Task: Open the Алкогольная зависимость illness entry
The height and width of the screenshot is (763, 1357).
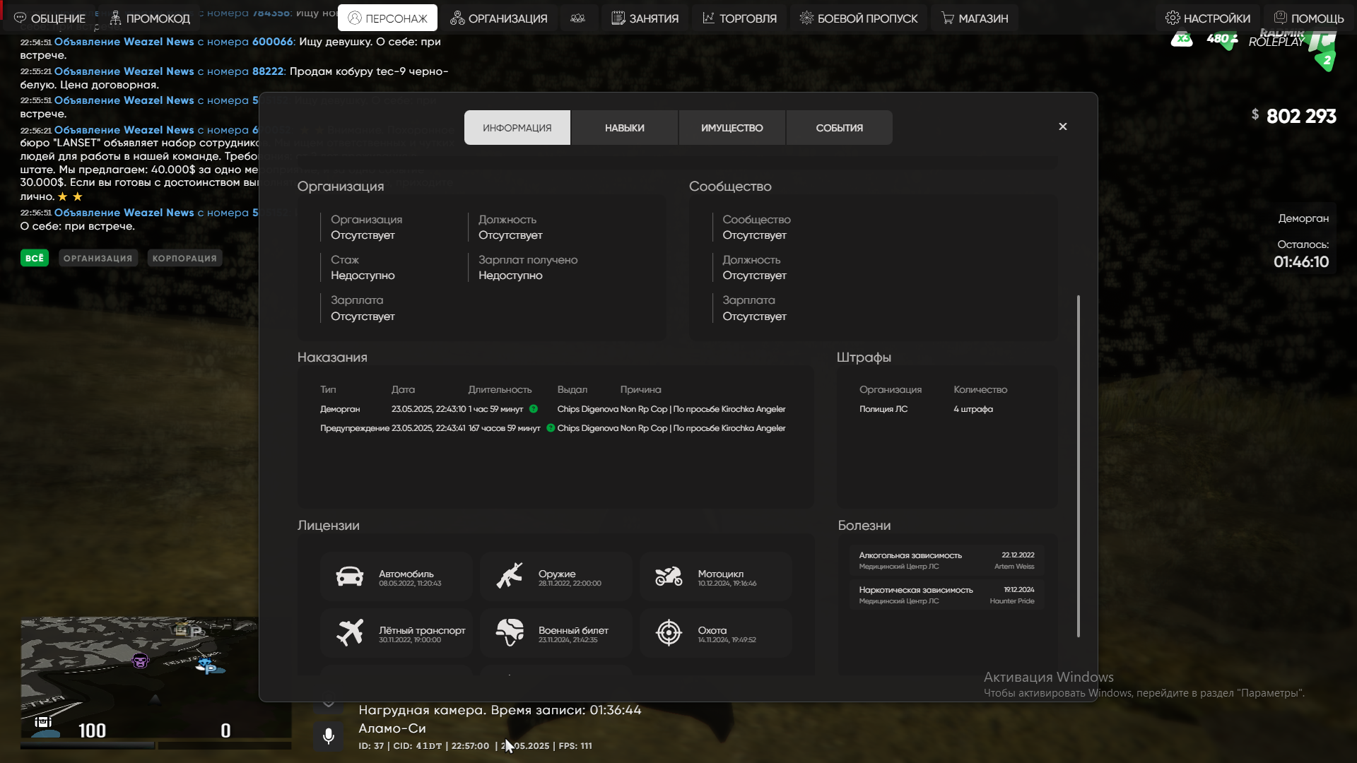Action: 947,560
